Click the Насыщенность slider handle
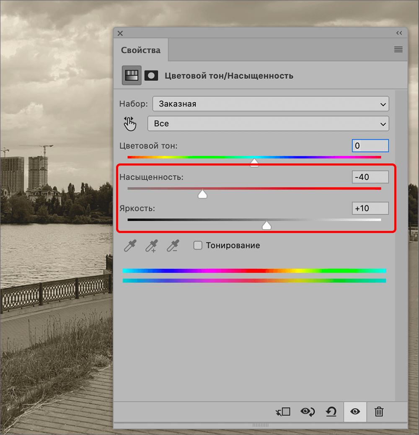419x435 pixels. click(x=202, y=194)
